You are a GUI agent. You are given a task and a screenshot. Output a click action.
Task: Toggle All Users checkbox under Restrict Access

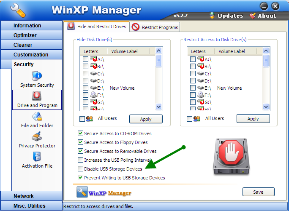tap(189, 119)
